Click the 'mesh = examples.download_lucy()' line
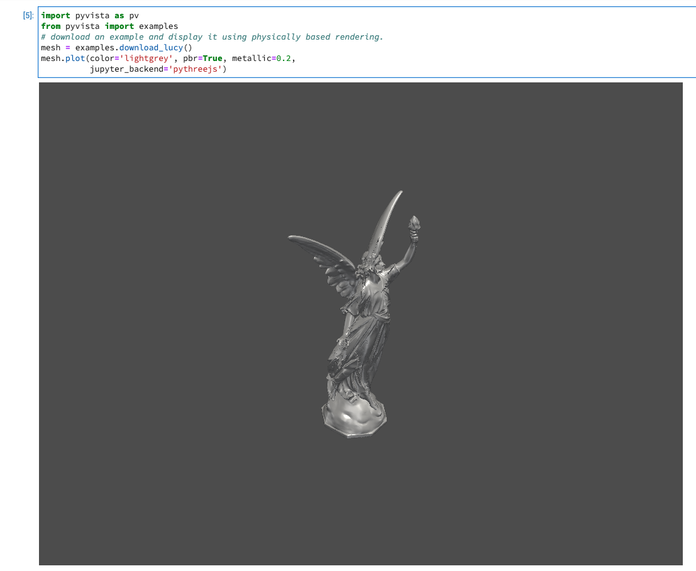 116,48
